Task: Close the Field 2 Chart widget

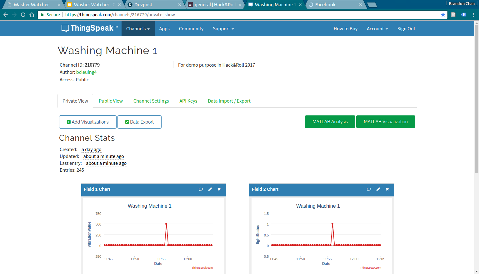Action: 387,189
